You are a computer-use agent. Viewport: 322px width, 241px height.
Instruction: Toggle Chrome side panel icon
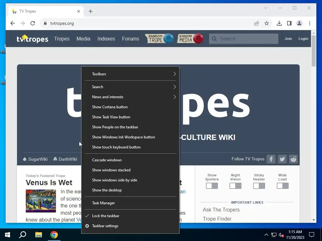(289, 23)
